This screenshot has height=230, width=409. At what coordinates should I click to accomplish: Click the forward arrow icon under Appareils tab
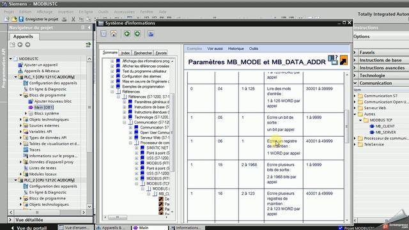[27, 45]
